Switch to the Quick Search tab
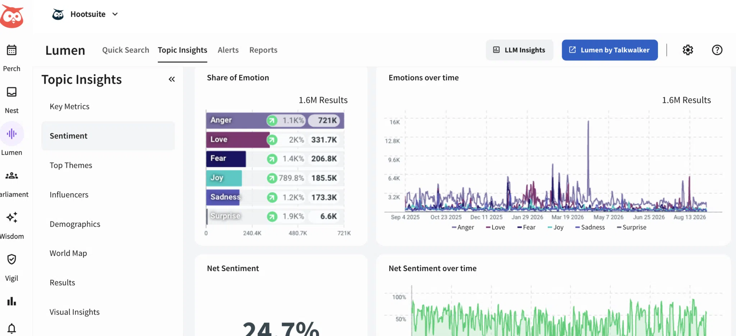Screen dimensions: 736x336 [x=125, y=50]
